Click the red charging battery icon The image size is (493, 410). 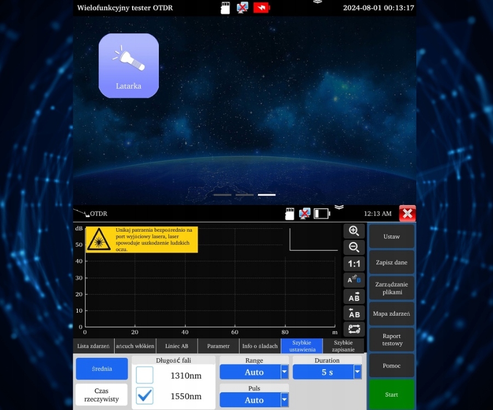tap(261, 8)
